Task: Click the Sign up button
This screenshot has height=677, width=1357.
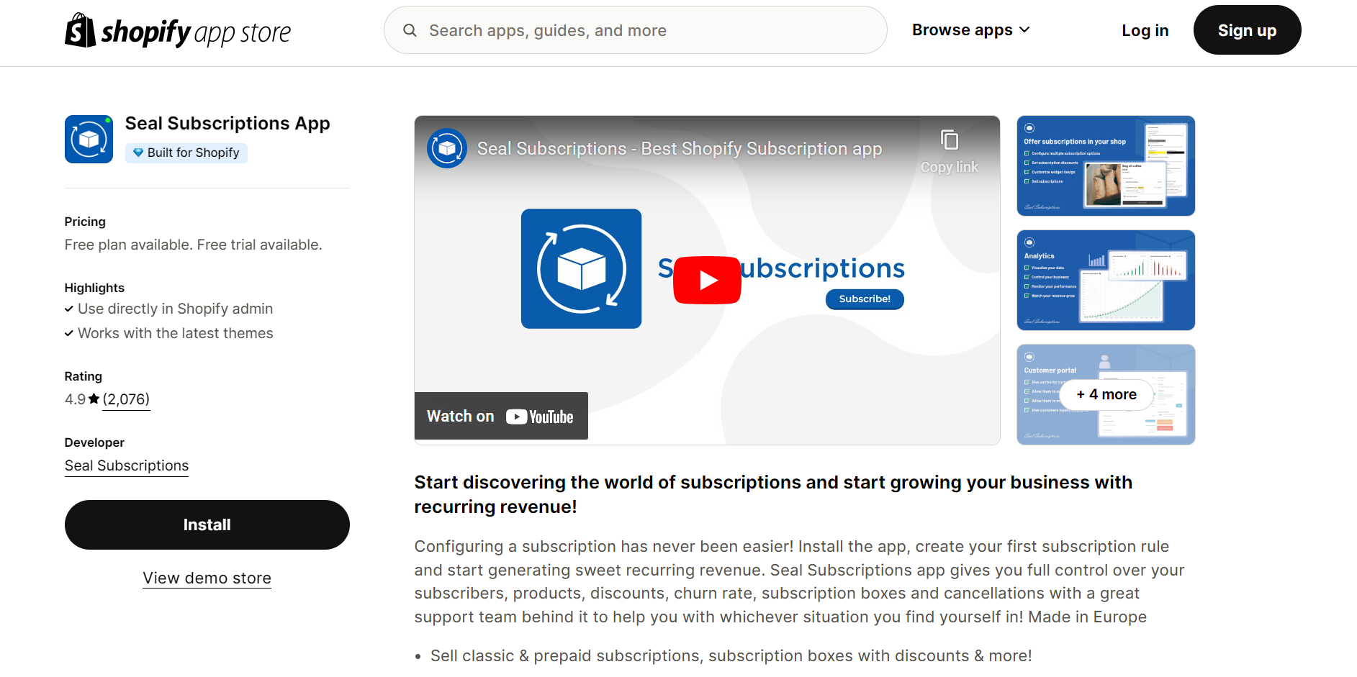Action: (1247, 30)
